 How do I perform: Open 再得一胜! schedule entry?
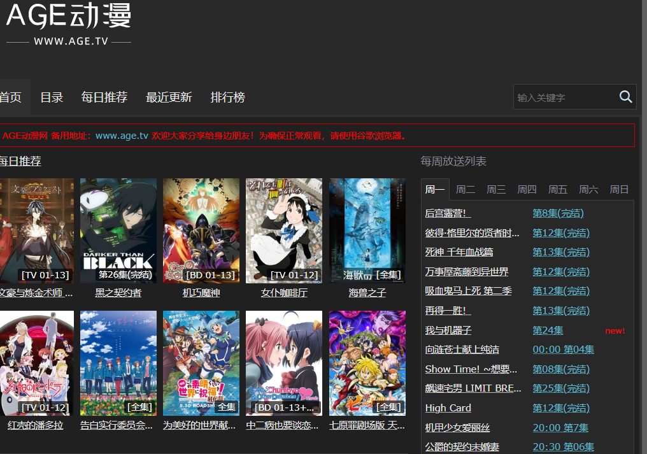pos(448,310)
